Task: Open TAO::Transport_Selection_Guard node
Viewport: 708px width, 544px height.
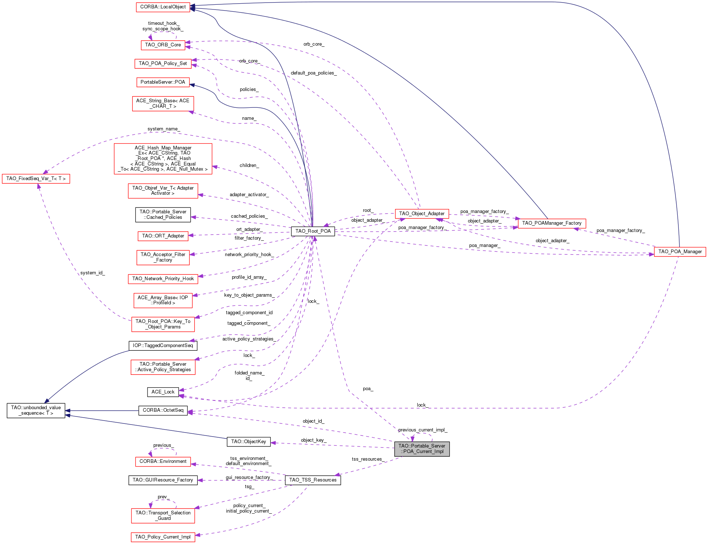Action: coord(163,516)
